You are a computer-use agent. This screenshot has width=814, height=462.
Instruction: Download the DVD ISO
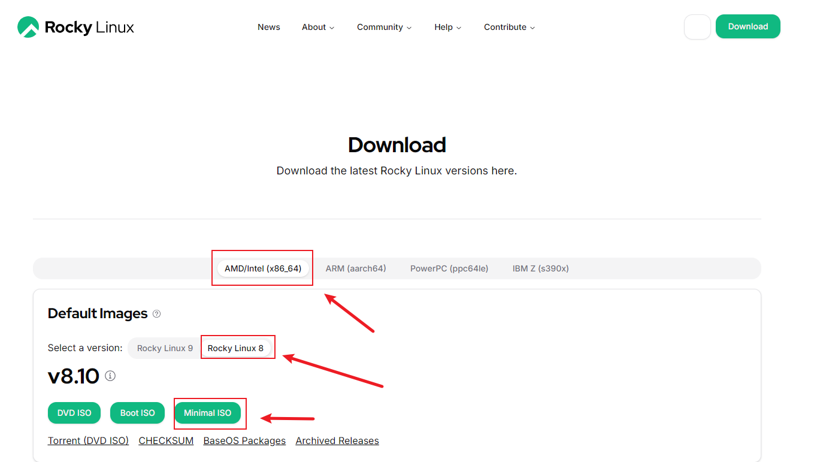pyautogui.click(x=74, y=413)
